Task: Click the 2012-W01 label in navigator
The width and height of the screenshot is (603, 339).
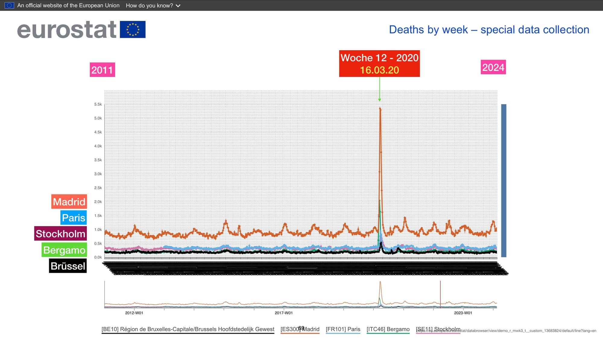Action: [134, 313]
